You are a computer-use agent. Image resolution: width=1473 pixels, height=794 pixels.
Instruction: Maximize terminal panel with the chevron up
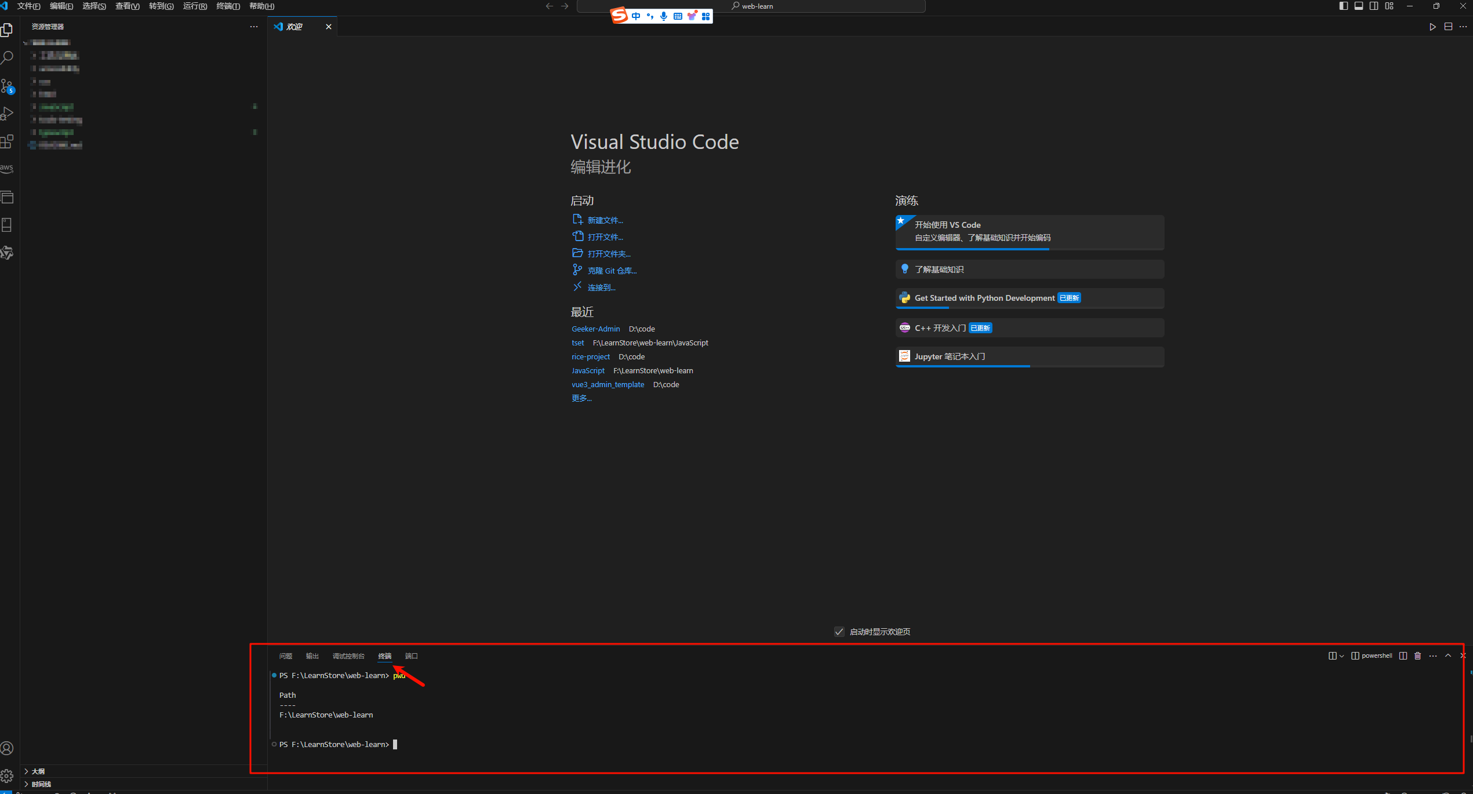tap(1448, 655)
